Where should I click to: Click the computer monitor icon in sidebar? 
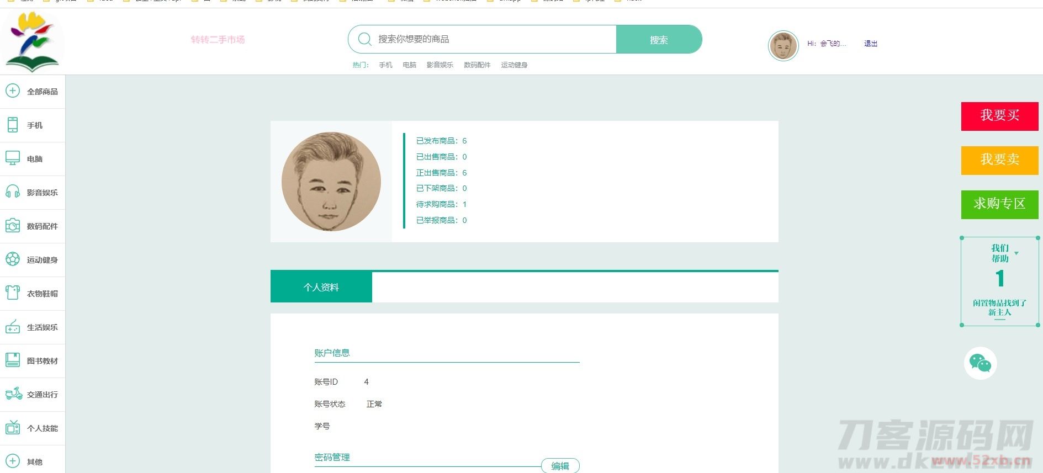pos(13,158)
